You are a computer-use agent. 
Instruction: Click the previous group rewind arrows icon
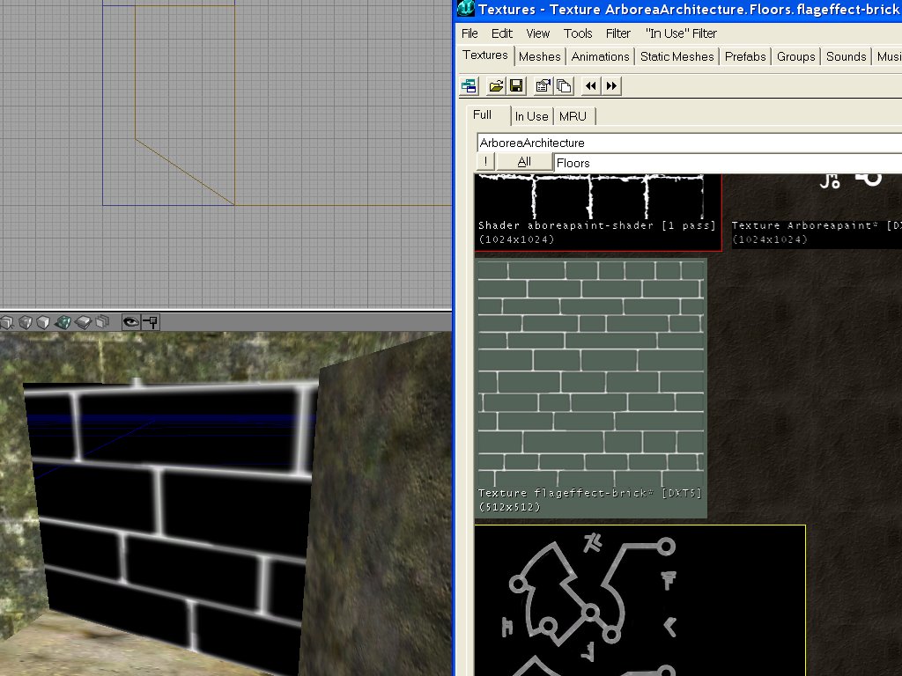pos(590,85)
